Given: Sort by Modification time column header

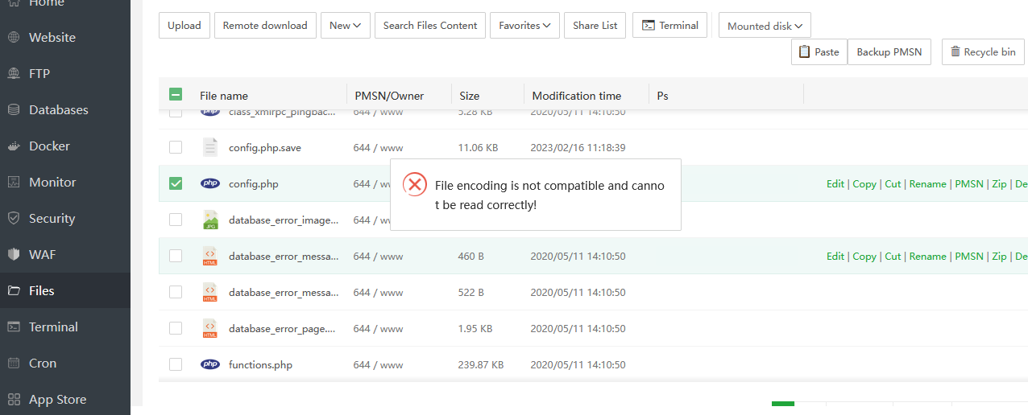Looking at the screenshot, I should coord(576,96).
